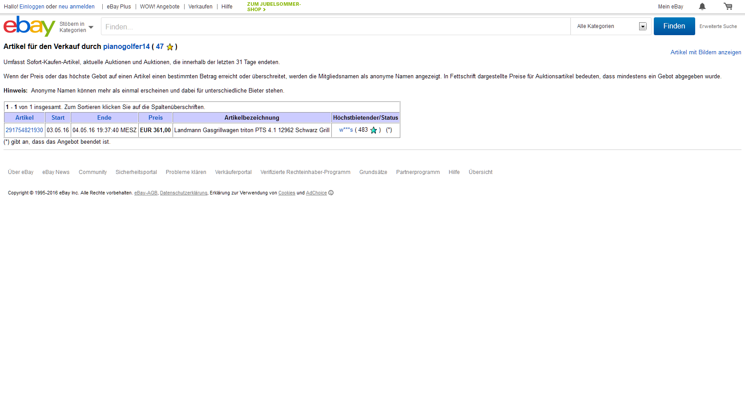Image resolution: width=745 pixels, height=404 pixels.
Task: Open the Datenschutzerklärung link
Action: (x=184, y=193)
